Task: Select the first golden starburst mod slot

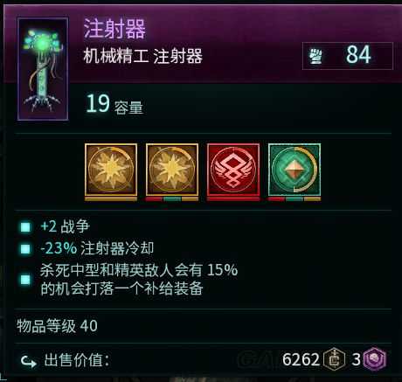Action: 111,170
